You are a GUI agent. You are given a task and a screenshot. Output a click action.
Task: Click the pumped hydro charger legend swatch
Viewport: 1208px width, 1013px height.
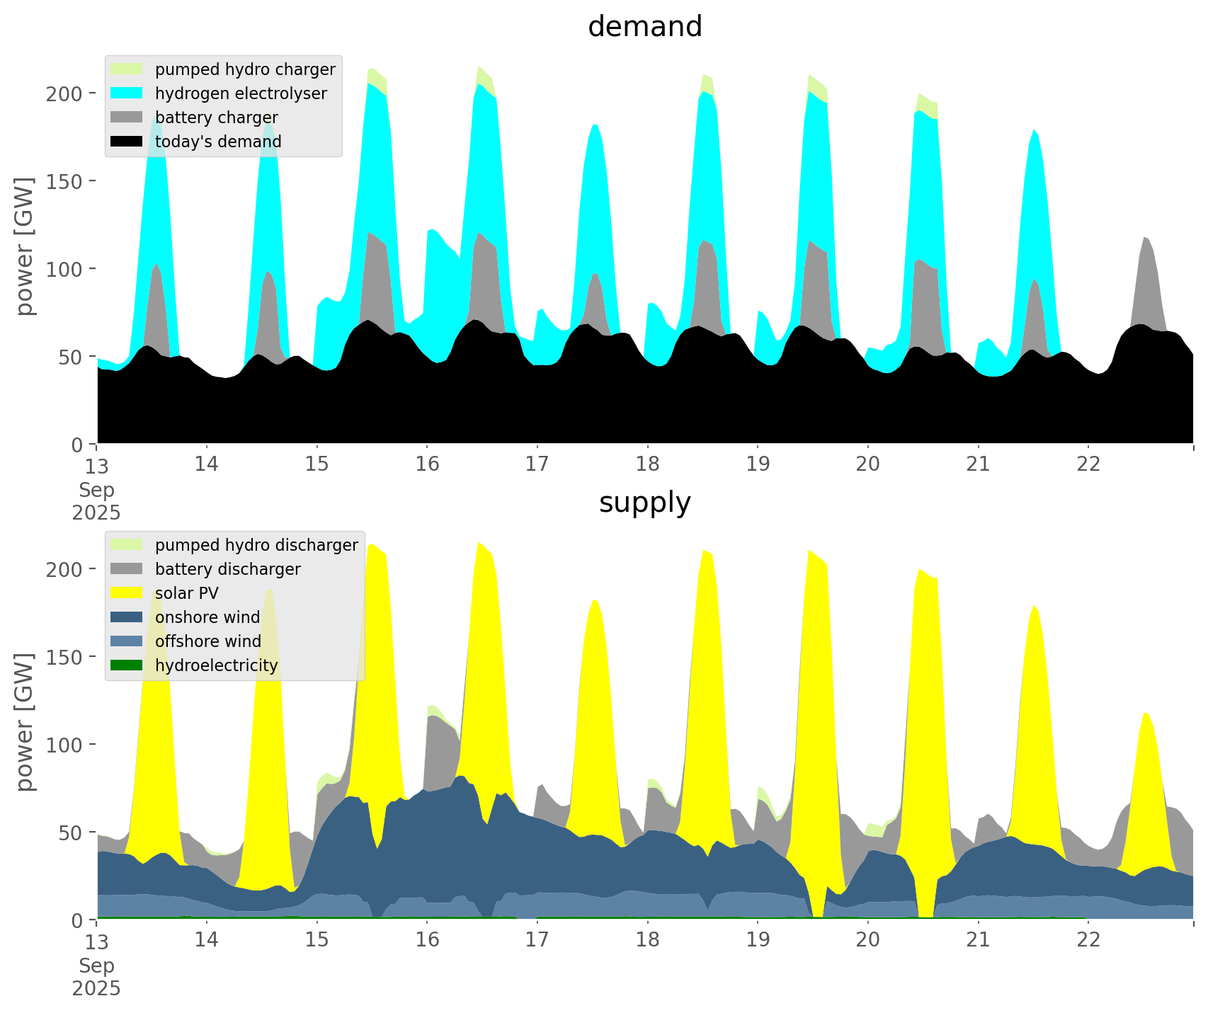[x=127, y=69]
